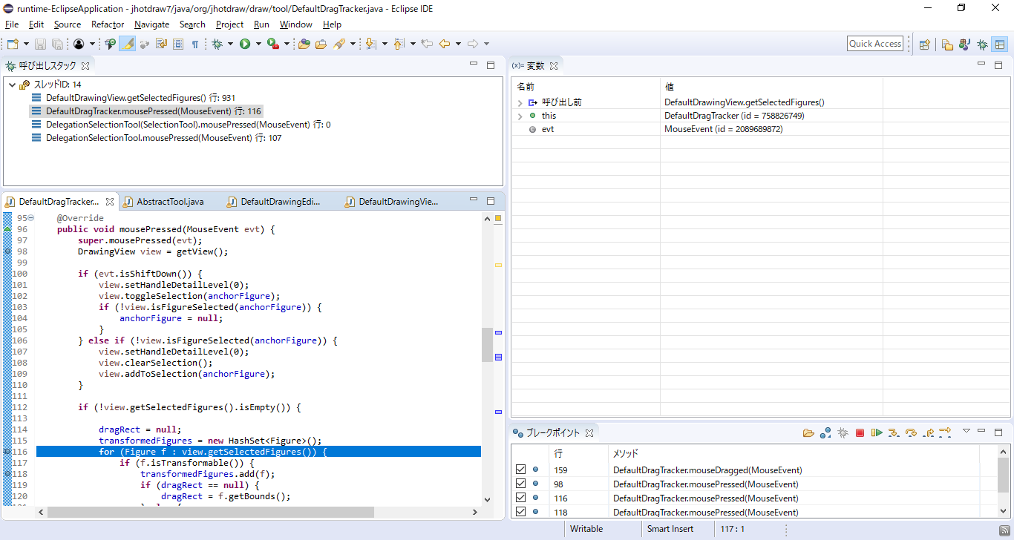Open the Run configurations dropdown arrow

258,44
